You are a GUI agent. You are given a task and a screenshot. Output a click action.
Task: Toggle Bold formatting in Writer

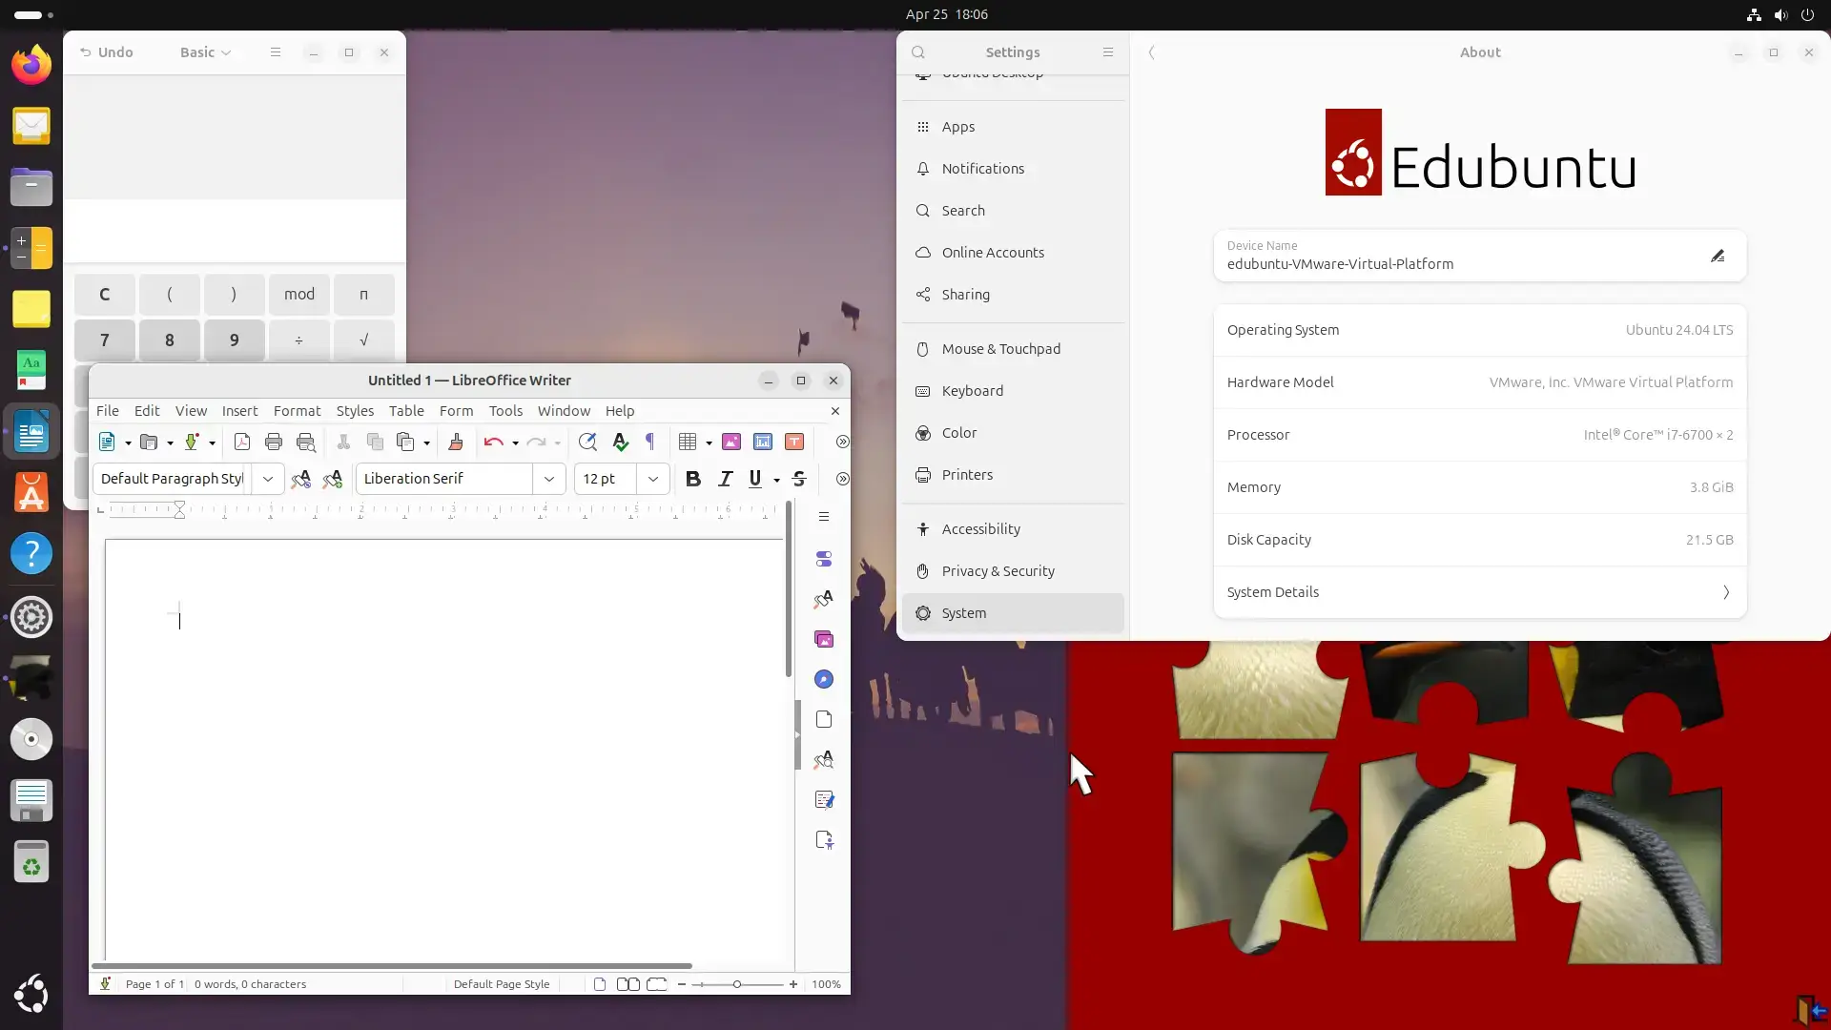(x=693, y=479)
